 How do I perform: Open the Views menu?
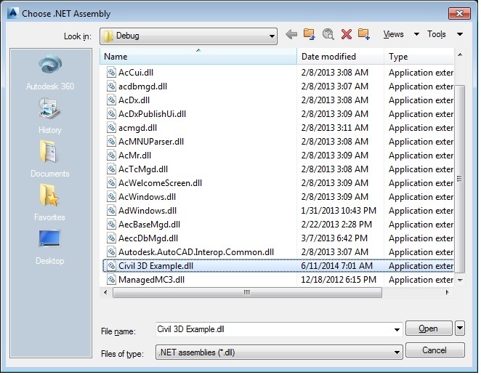(393, 34)
